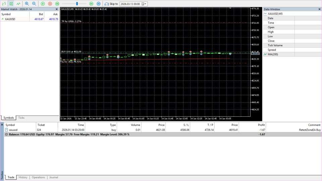Close the Market Watch panel
Viewport: 322px width, 181px height.
point(57,9)
